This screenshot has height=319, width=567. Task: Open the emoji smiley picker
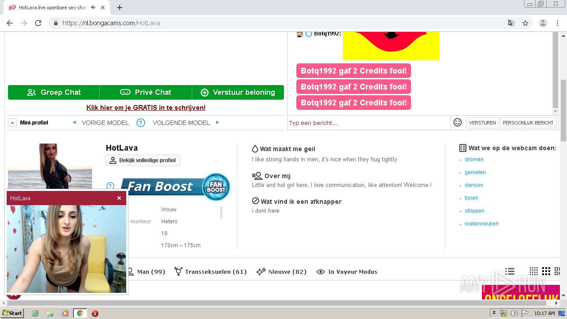458,122
